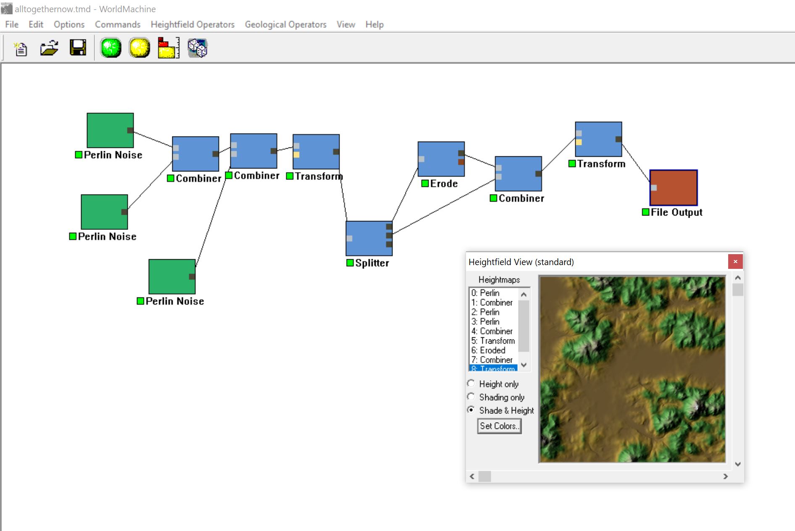Select the Shading only radio button

(x=471, y=397)
